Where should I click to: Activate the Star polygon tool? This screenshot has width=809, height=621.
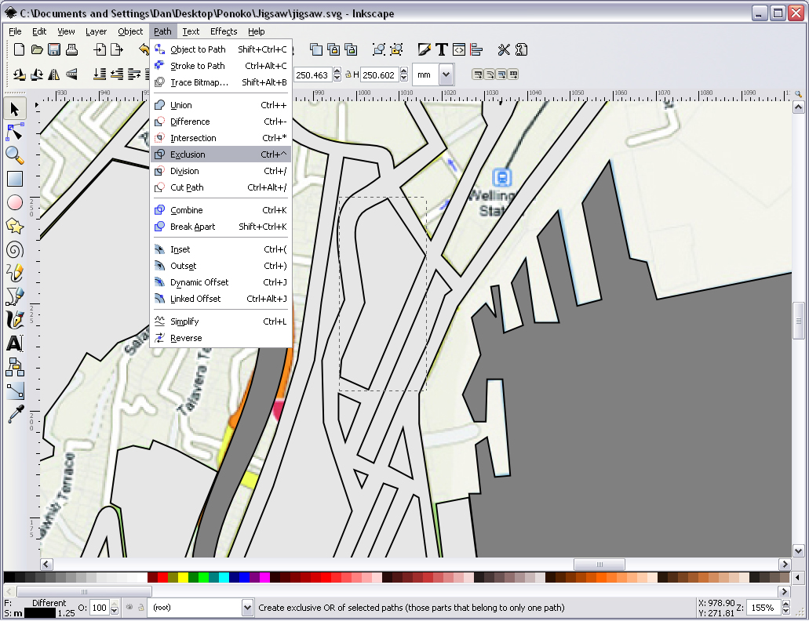[x=15, y=226]
